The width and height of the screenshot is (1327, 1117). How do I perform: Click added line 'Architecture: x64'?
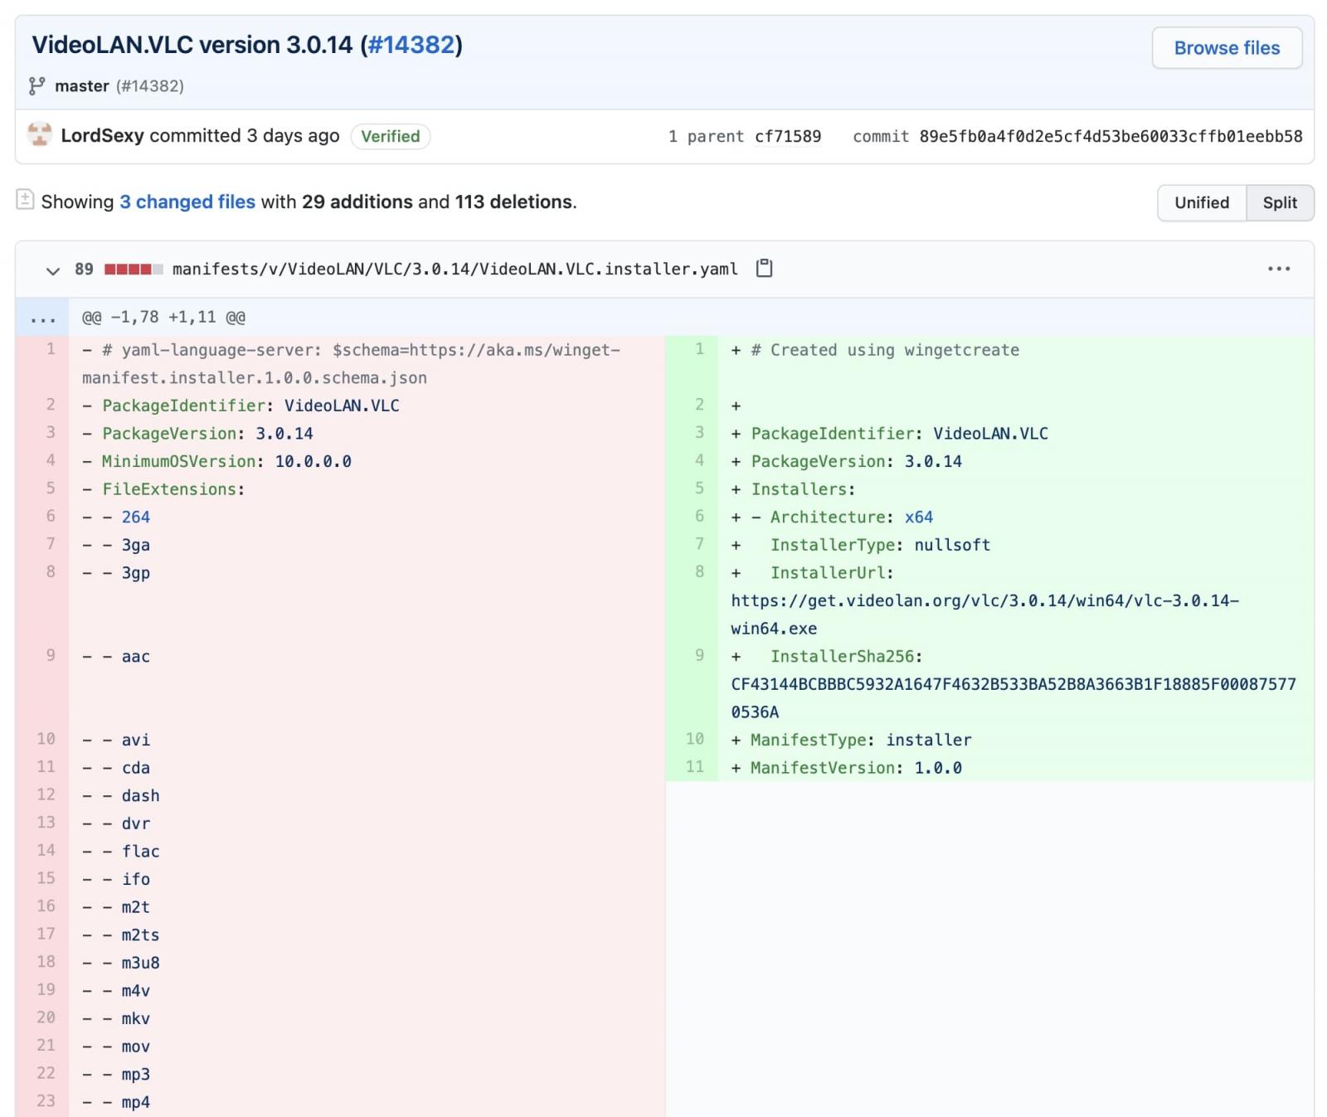coord(852,517)
